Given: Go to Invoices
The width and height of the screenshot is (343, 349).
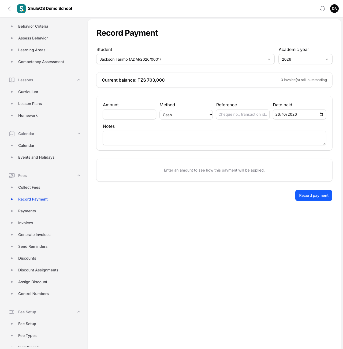Looking at the screenshot, I should point(26,223).
